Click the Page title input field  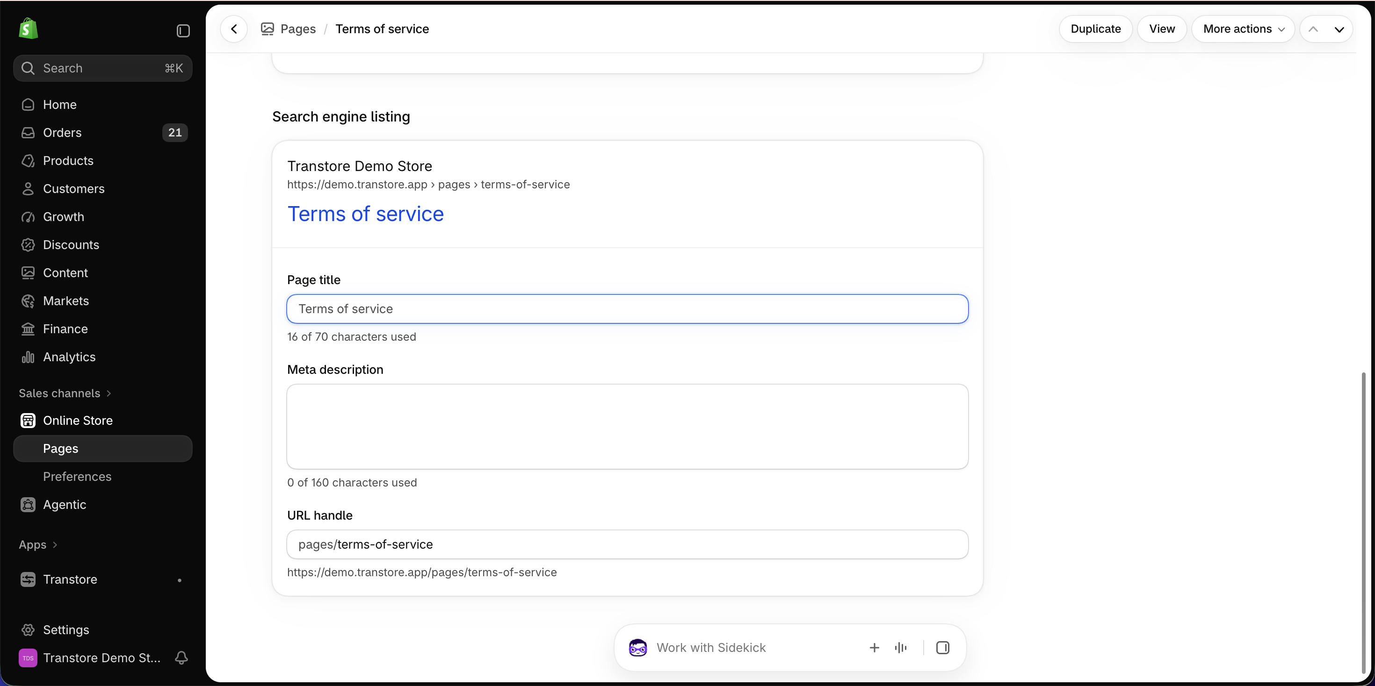pyautogui.click(x=628, y=309)
